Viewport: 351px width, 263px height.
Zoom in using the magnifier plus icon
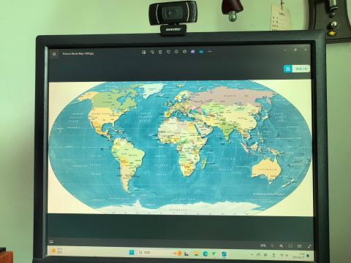281,246
